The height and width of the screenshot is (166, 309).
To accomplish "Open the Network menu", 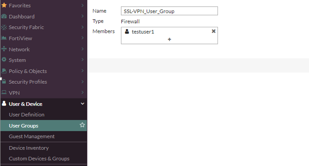I will point(44,49).
